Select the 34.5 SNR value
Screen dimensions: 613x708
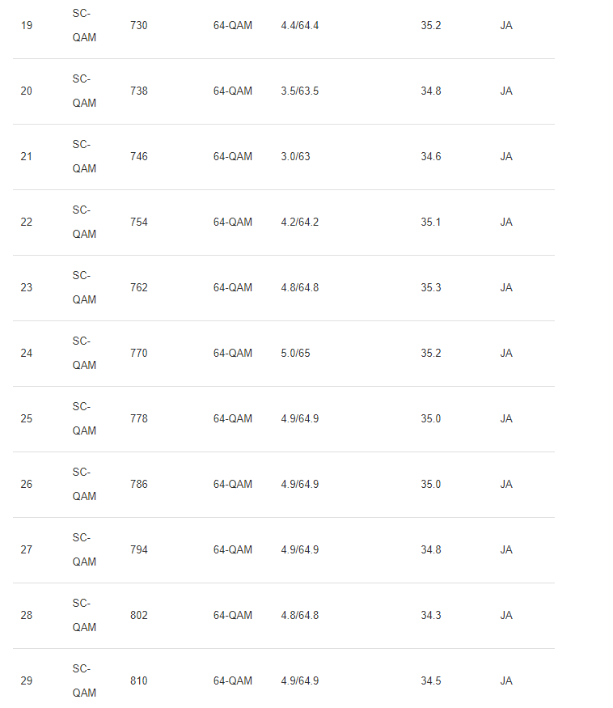[431, 681]
